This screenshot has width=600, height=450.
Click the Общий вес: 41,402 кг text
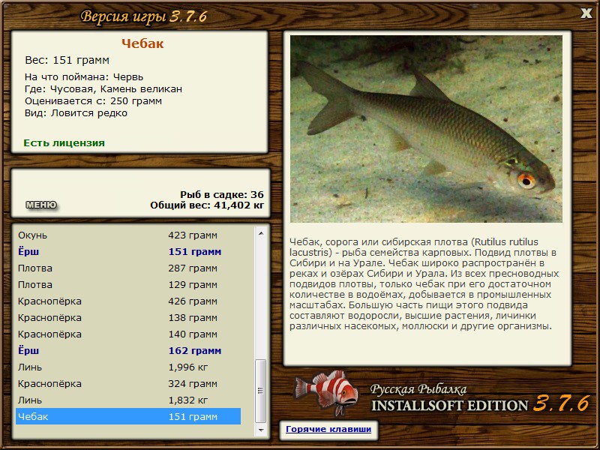coord(207,205)
